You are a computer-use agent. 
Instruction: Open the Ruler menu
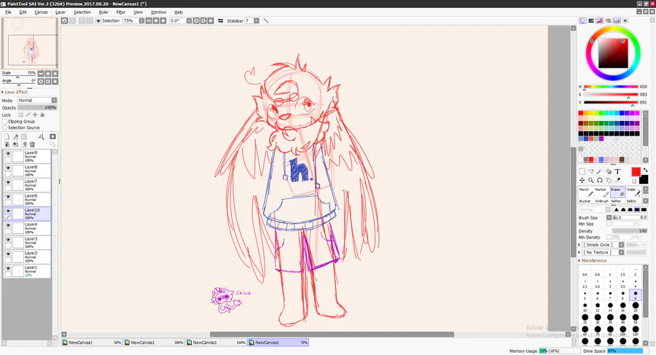click(104, 12)
